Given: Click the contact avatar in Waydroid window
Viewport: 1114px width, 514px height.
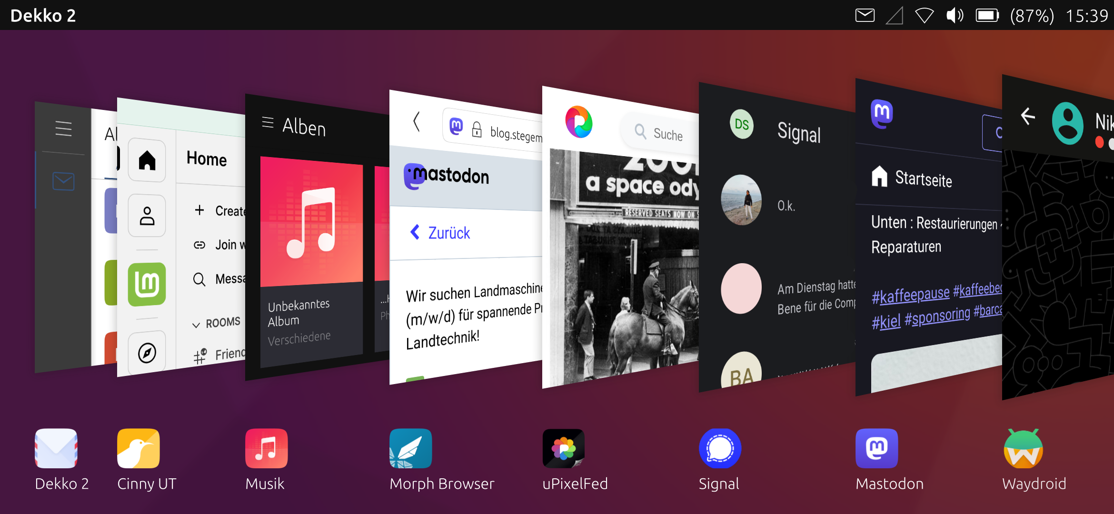Looking at the screenshot, I should click(1068, 124).
